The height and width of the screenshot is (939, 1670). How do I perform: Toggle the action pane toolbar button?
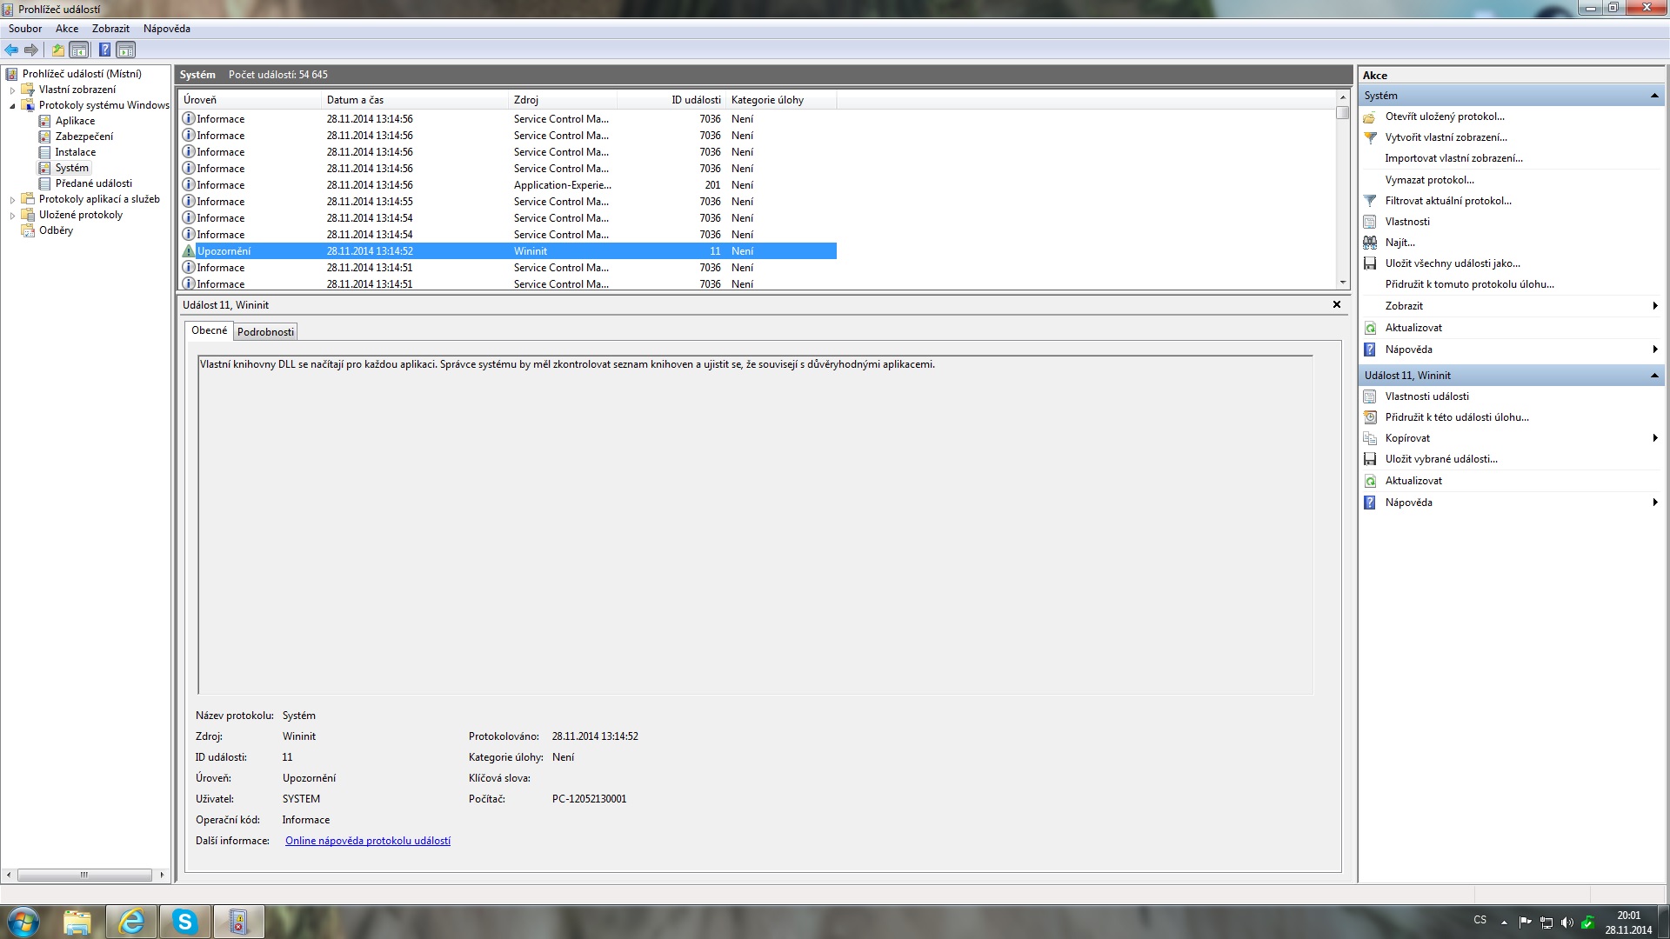pyautogui.click(x=126, y=50)
